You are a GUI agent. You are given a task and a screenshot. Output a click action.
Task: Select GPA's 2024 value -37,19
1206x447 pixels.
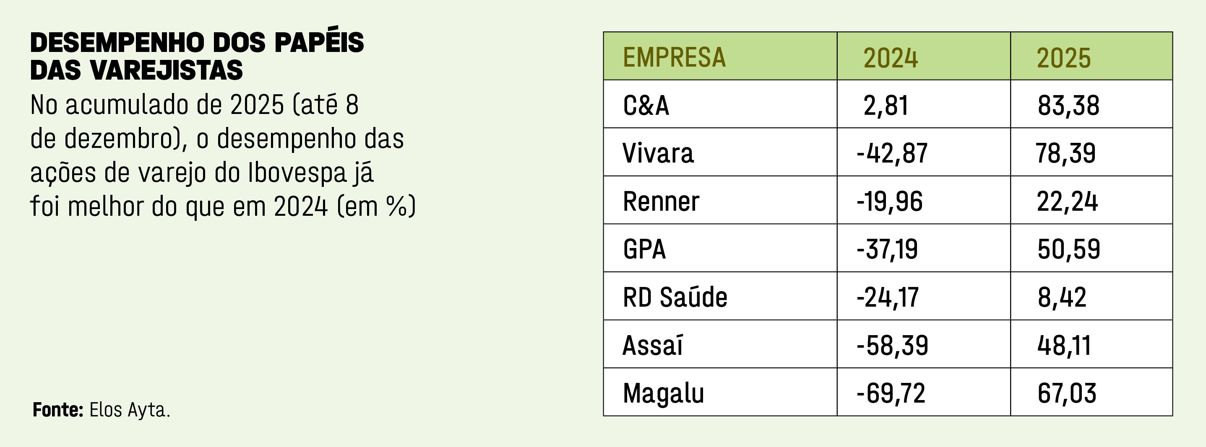coord(887,249)
